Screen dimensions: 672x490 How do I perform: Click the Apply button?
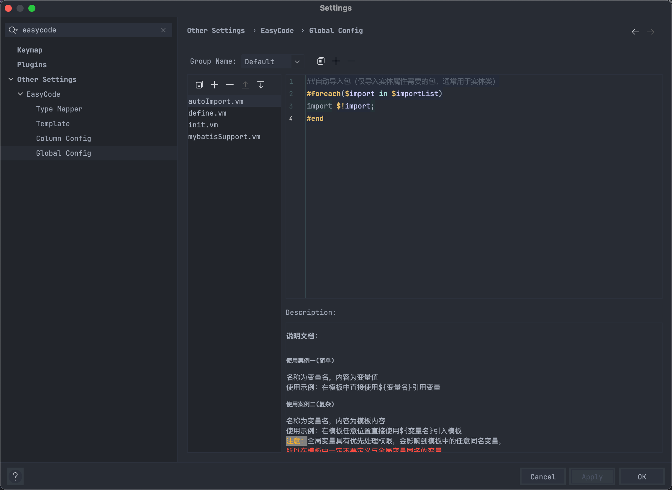point(592,477)
